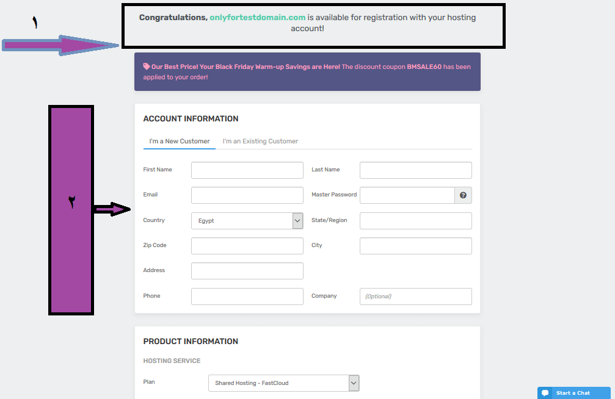Click the optional Company field

[416, 297]
